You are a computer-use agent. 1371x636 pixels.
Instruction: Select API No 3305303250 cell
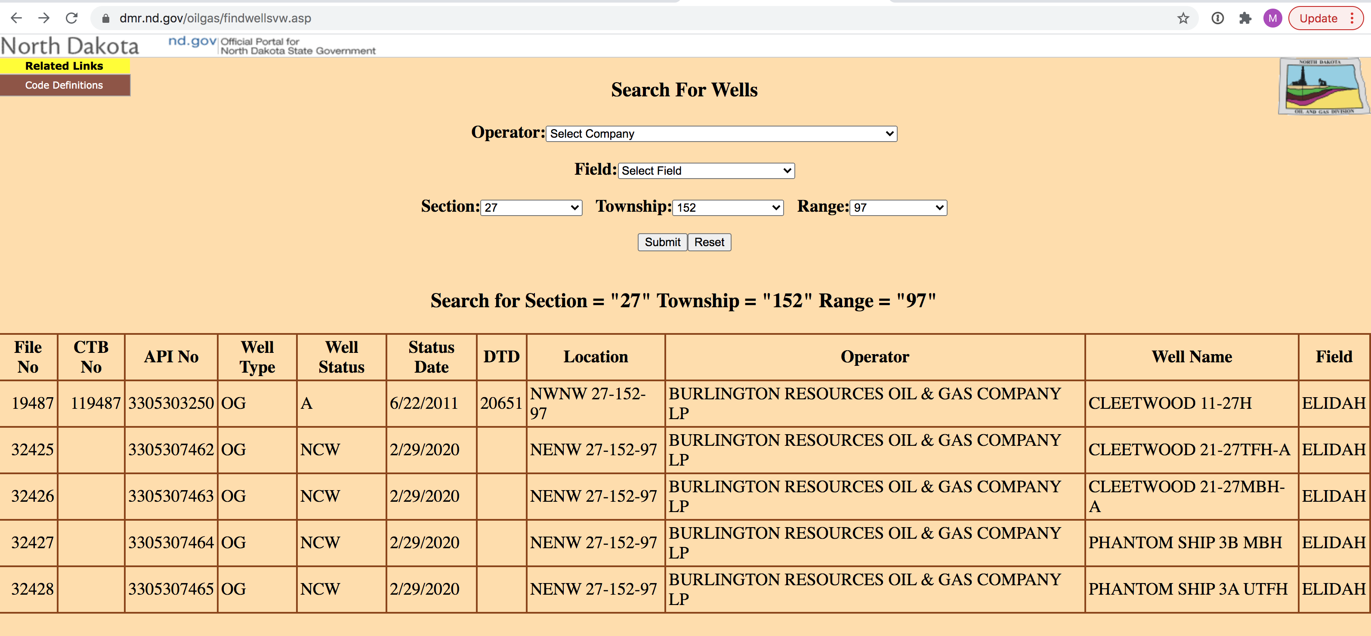171,404
